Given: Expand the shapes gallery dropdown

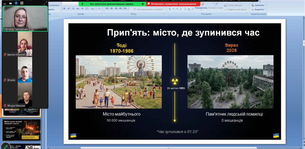Looking at the screenshot, I should coord(193,10).
